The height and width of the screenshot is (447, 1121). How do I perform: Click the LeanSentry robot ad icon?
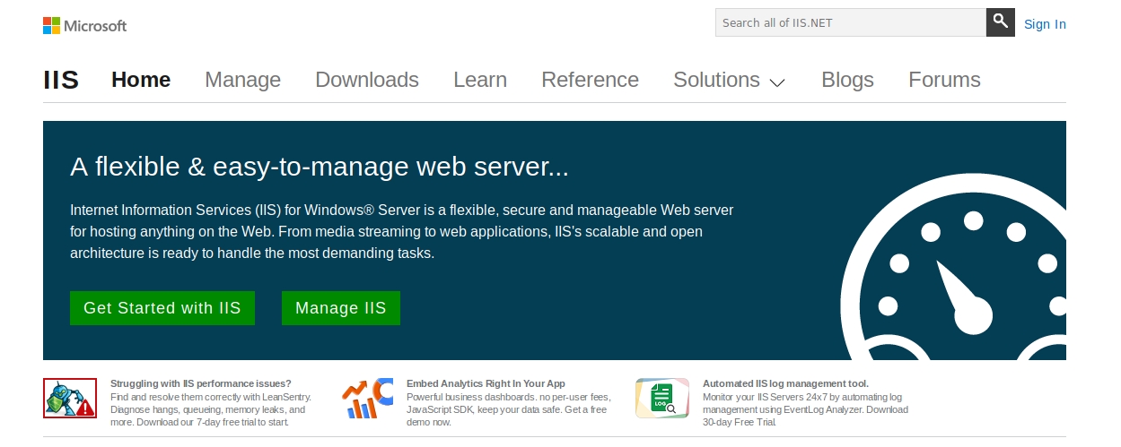70,398
